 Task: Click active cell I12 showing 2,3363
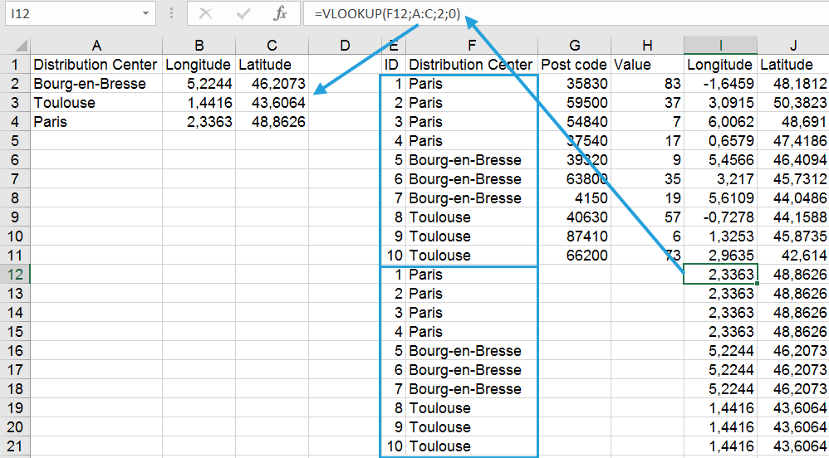721,274
